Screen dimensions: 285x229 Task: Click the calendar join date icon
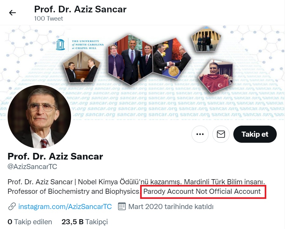coord(122,206)
